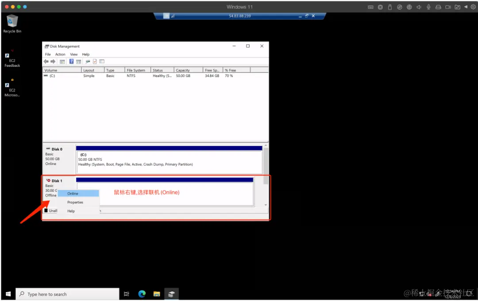
Task: Click the checkmark Properties toolbar icon
Action: point(95,61)
